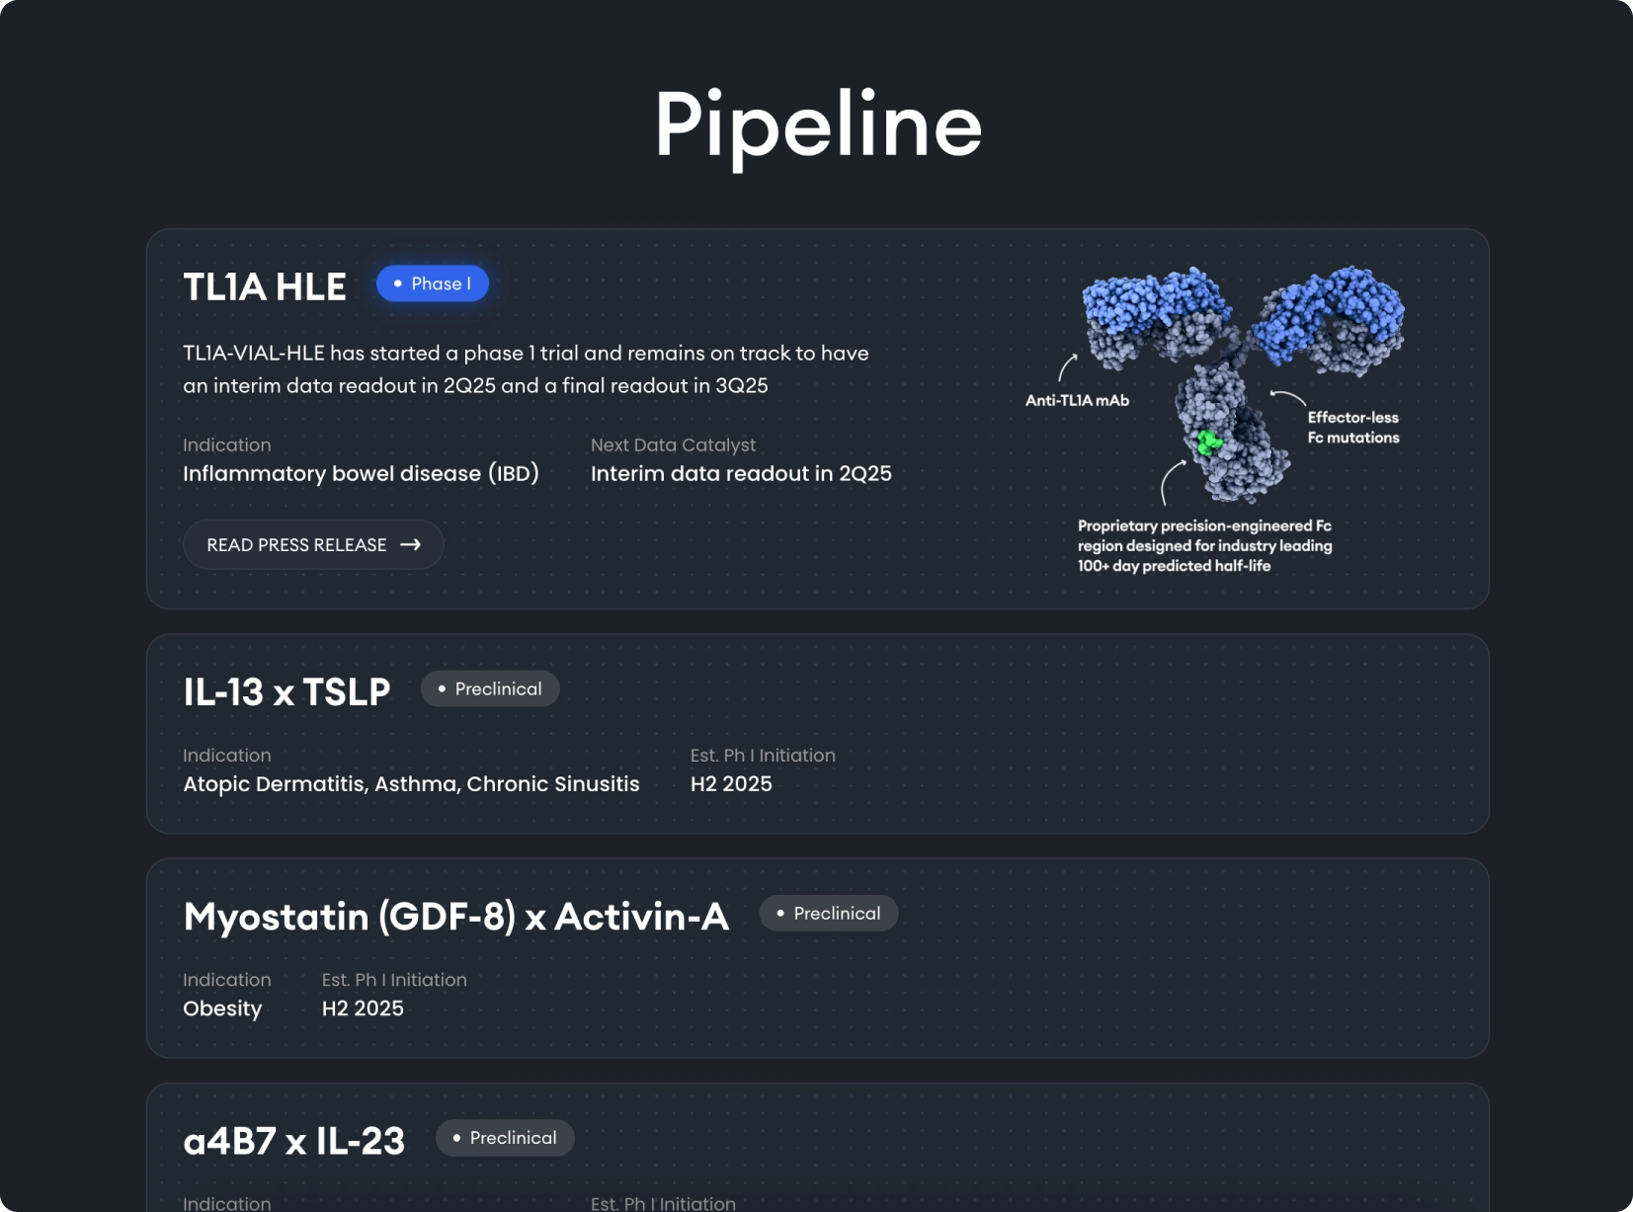Click the Indication label in TL1A HLE card

226,445
